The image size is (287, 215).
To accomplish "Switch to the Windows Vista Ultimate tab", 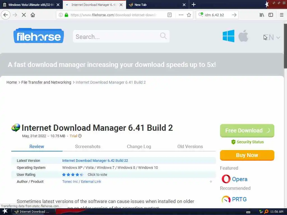I will 31,4.
